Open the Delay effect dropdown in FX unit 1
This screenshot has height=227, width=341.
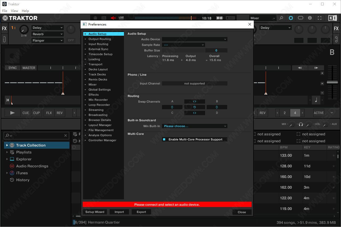48,28
